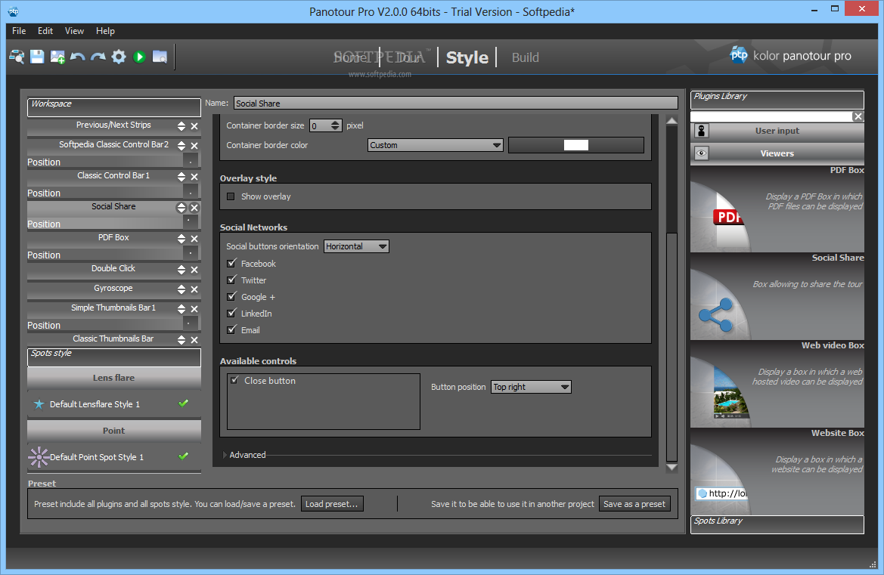This screenshot has height=575, width=884.
Task: Expand the Spots Library panel
Action: click(777, 524)
